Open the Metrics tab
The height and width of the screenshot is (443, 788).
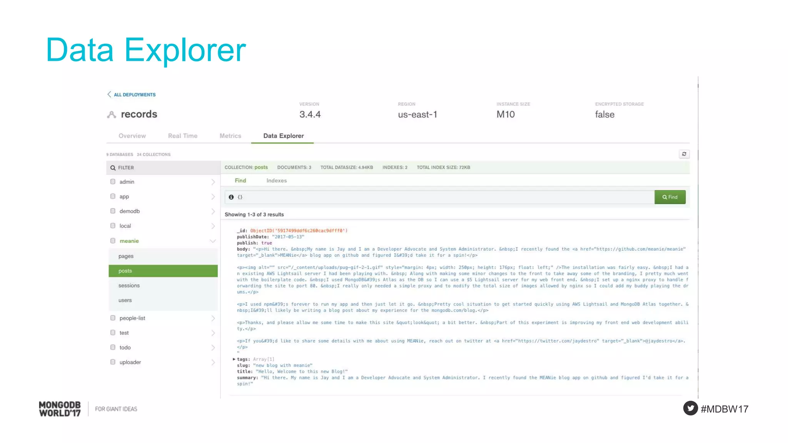point(230,136)
